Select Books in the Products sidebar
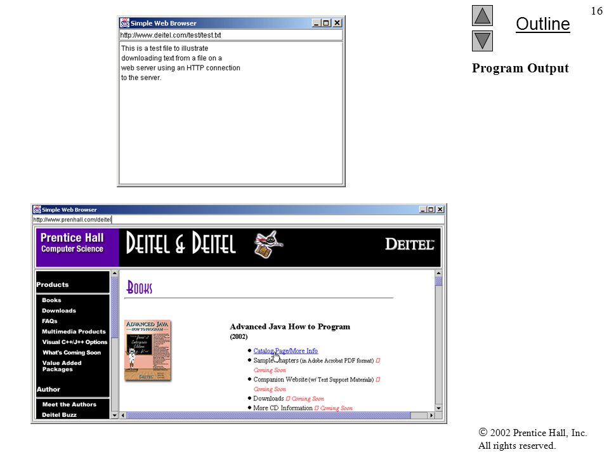This screenshot has width=609, height=457. pyautogui.click(x=51, y=300)
